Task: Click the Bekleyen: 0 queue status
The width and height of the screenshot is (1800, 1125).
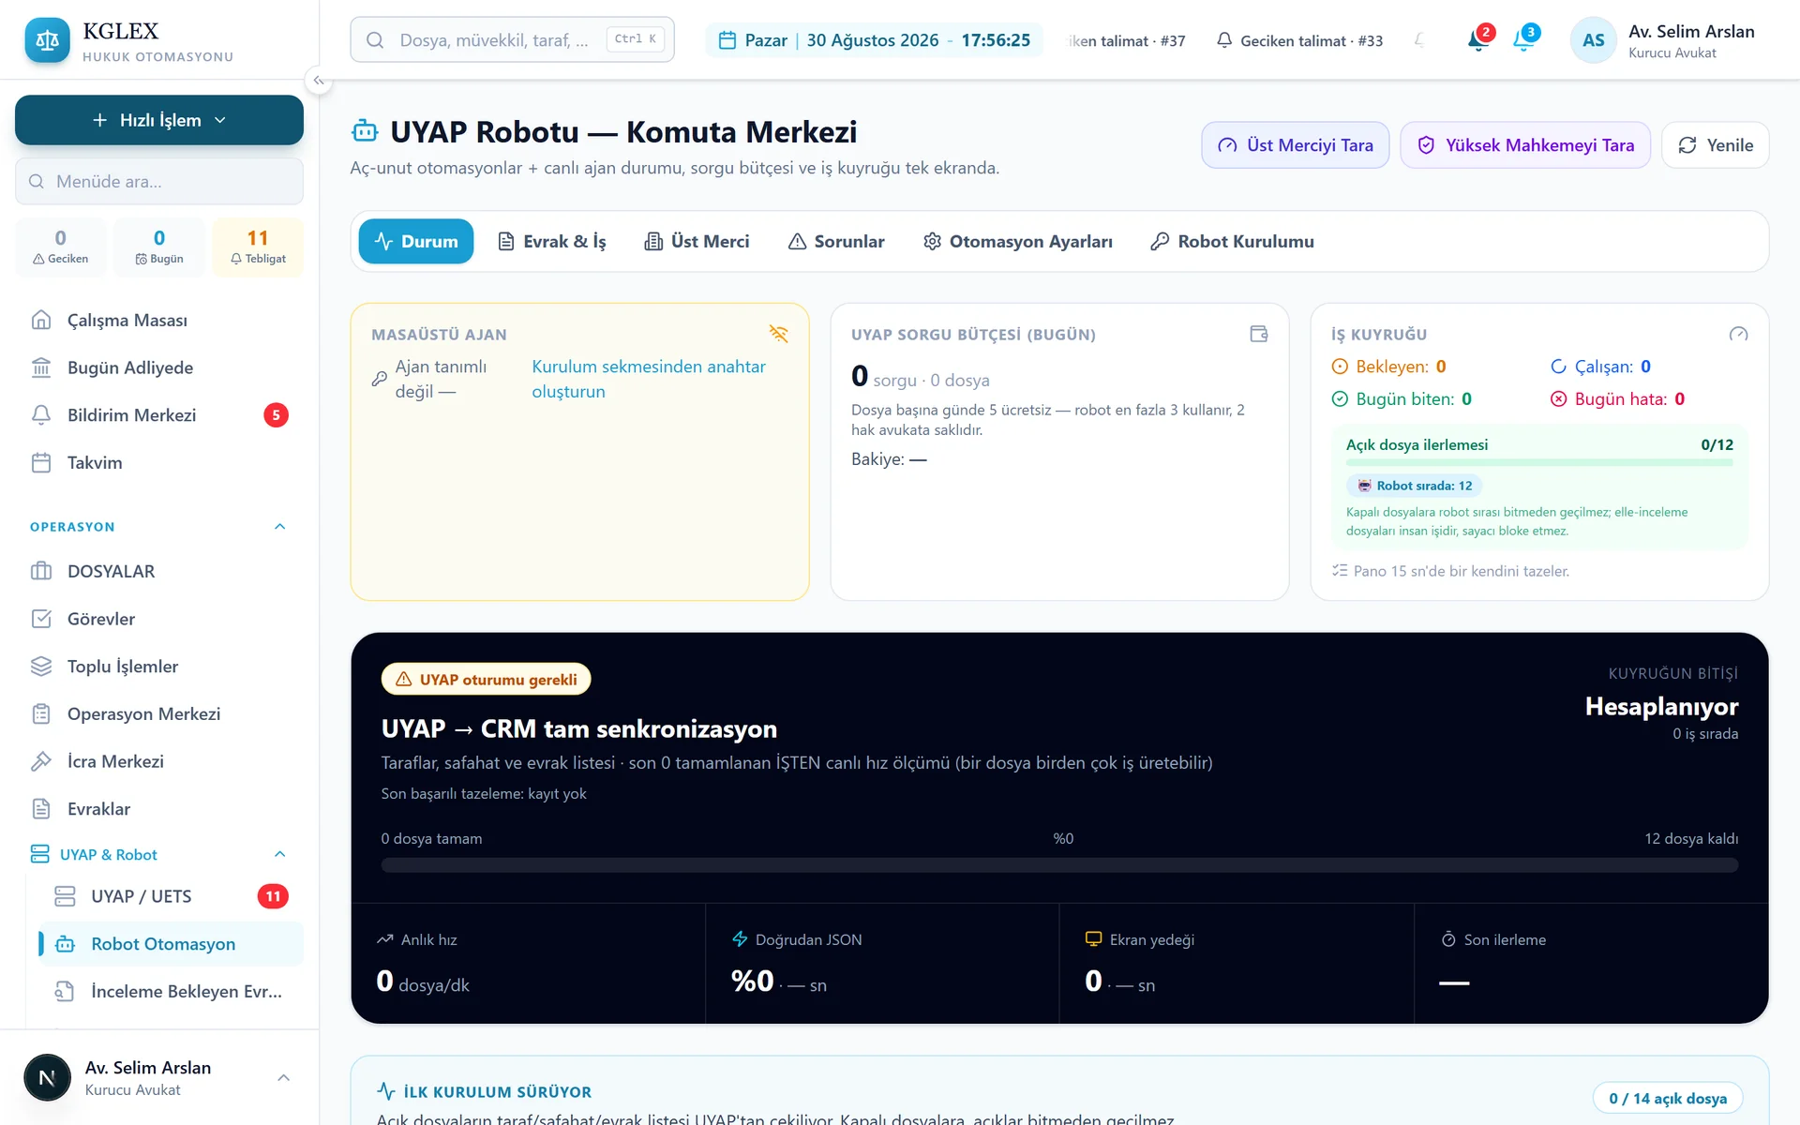Action: click(x=1389, y=367)
